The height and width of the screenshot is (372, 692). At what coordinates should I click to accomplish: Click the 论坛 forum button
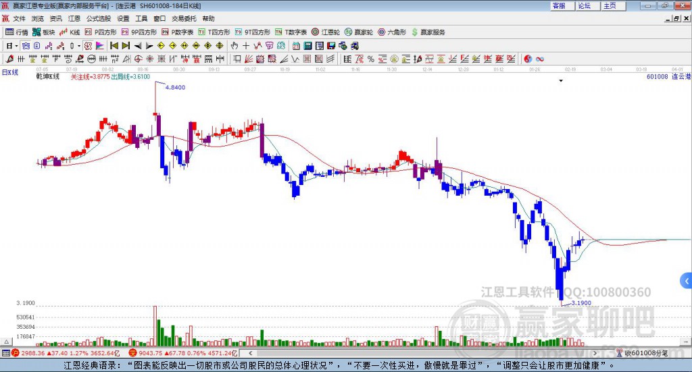(588, 5)
